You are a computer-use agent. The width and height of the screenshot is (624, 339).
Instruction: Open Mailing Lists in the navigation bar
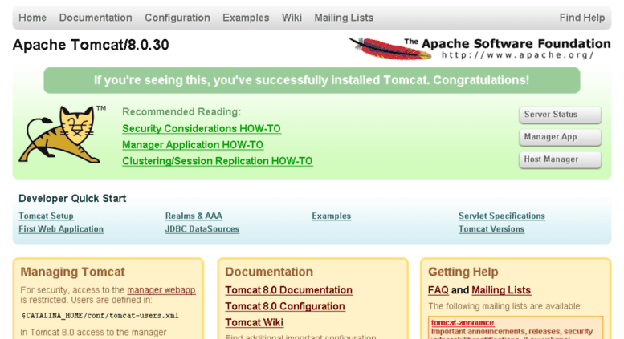(344, 18)
